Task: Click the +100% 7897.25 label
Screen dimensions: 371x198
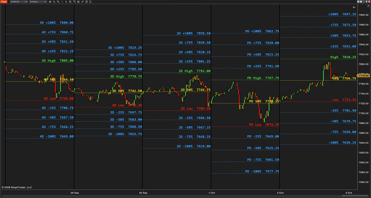Action: click(342, 14)
